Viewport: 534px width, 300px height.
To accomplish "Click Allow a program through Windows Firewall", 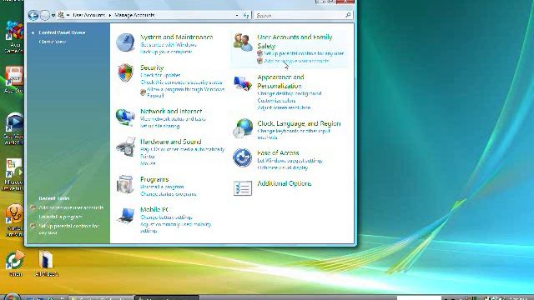I will pyautogui.click(x=185, y=92).
